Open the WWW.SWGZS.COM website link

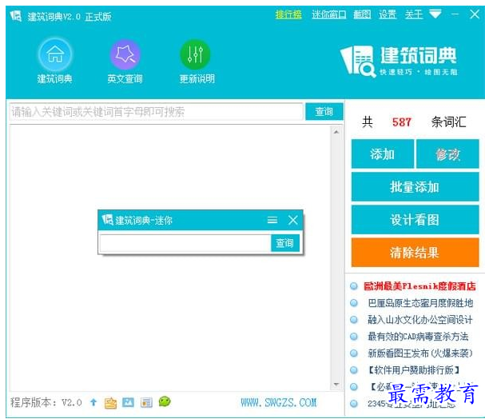(279, 402)
